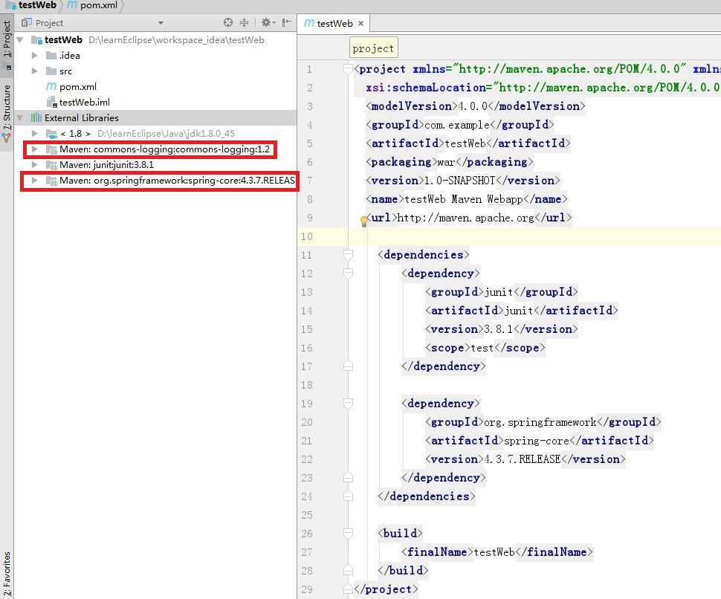This screenshot has width=721, height=599.
Task: Close the testWeb editor tab
Action: (x=361, y=24)
